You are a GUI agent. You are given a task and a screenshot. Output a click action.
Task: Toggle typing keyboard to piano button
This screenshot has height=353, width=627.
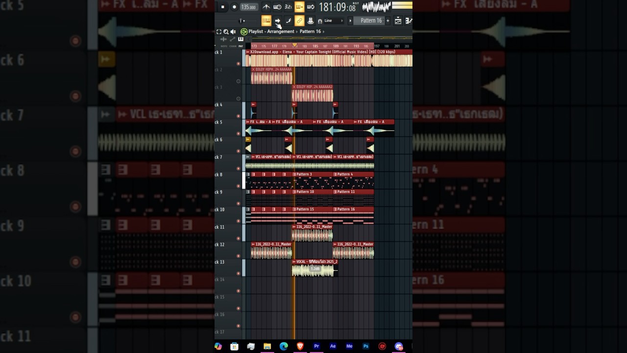(x=266, y=21)
